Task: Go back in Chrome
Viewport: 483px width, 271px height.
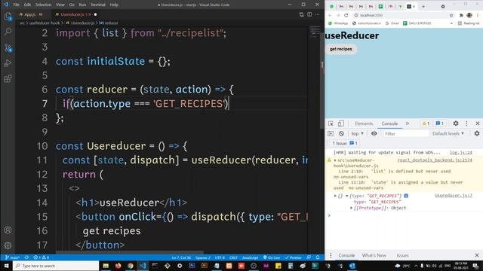Action: click(330, 15)
